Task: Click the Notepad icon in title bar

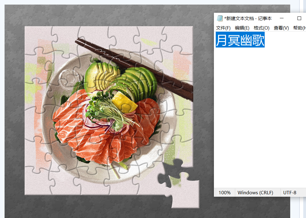Action: pos(220,18)
